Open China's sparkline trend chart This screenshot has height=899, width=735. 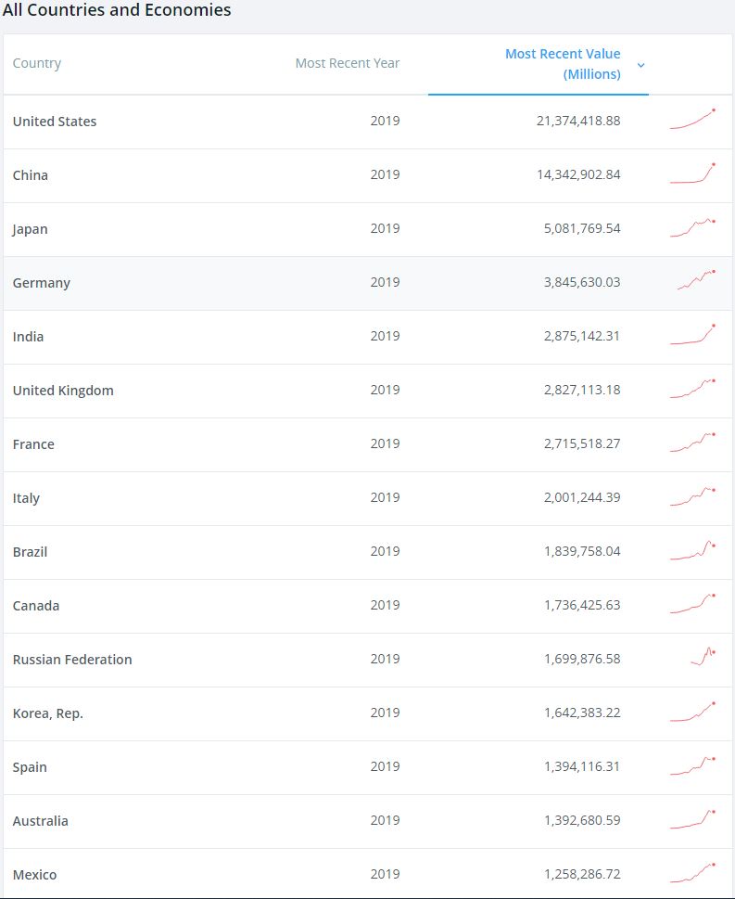(x=692, y=173)
